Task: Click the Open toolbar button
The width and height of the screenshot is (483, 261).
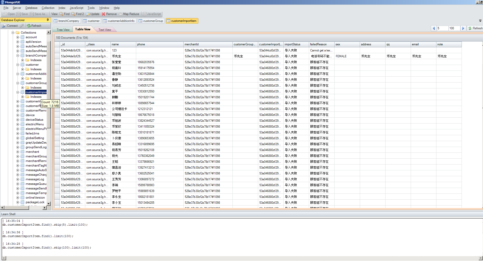Action: point(9,14)
